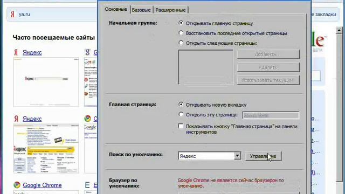Click the second Яндекс page thumbnail with yellow banner

46,149
